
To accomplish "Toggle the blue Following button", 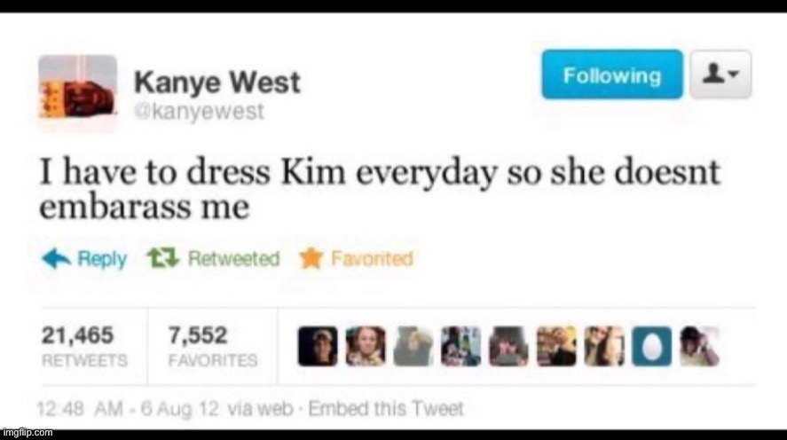I will (612, 75).
